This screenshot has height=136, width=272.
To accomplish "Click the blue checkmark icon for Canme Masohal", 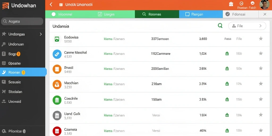I will 57,54.
